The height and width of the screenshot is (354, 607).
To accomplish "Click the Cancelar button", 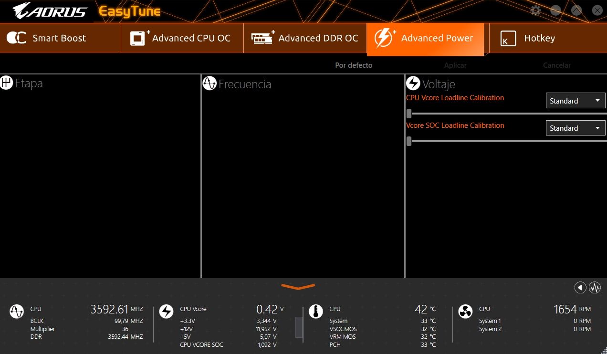I will pos(557,65).
